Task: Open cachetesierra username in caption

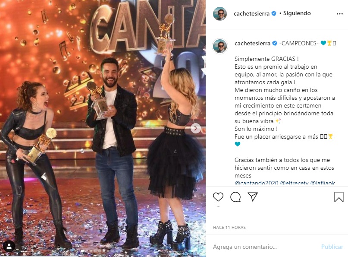Action: point(252,43)
